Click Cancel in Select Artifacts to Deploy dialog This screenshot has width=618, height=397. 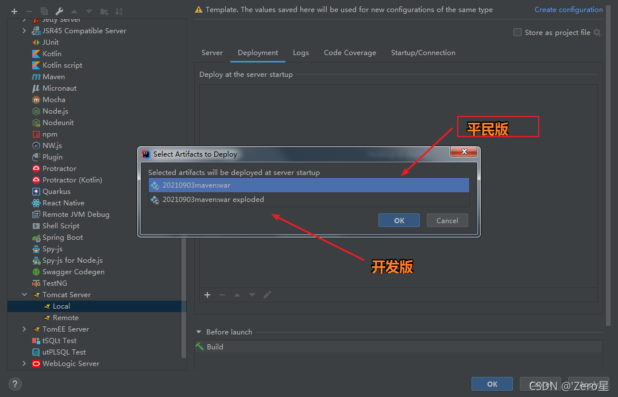click(447, 220)
